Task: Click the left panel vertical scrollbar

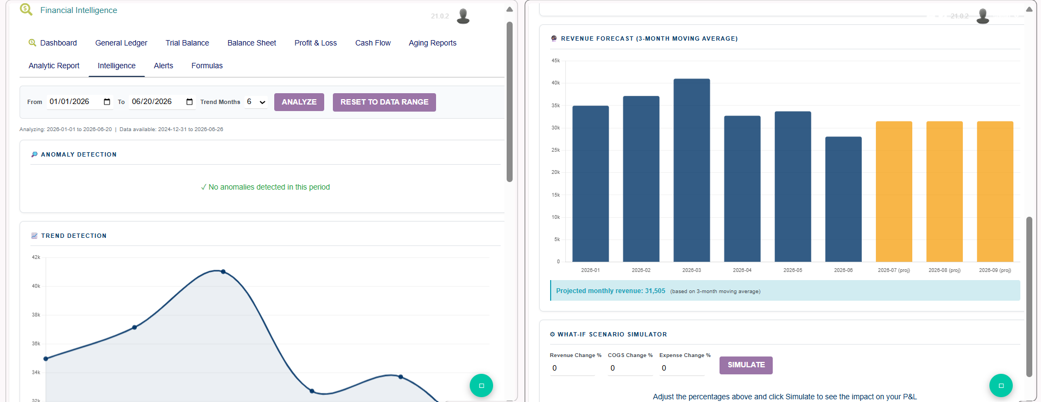Action: point(509,102)
